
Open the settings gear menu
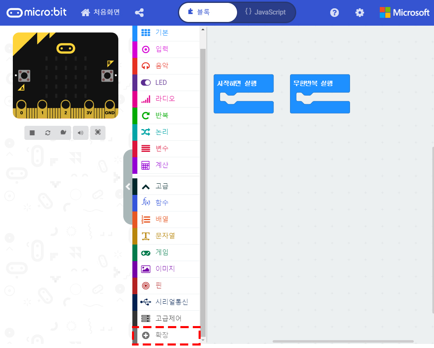(360, 12)
